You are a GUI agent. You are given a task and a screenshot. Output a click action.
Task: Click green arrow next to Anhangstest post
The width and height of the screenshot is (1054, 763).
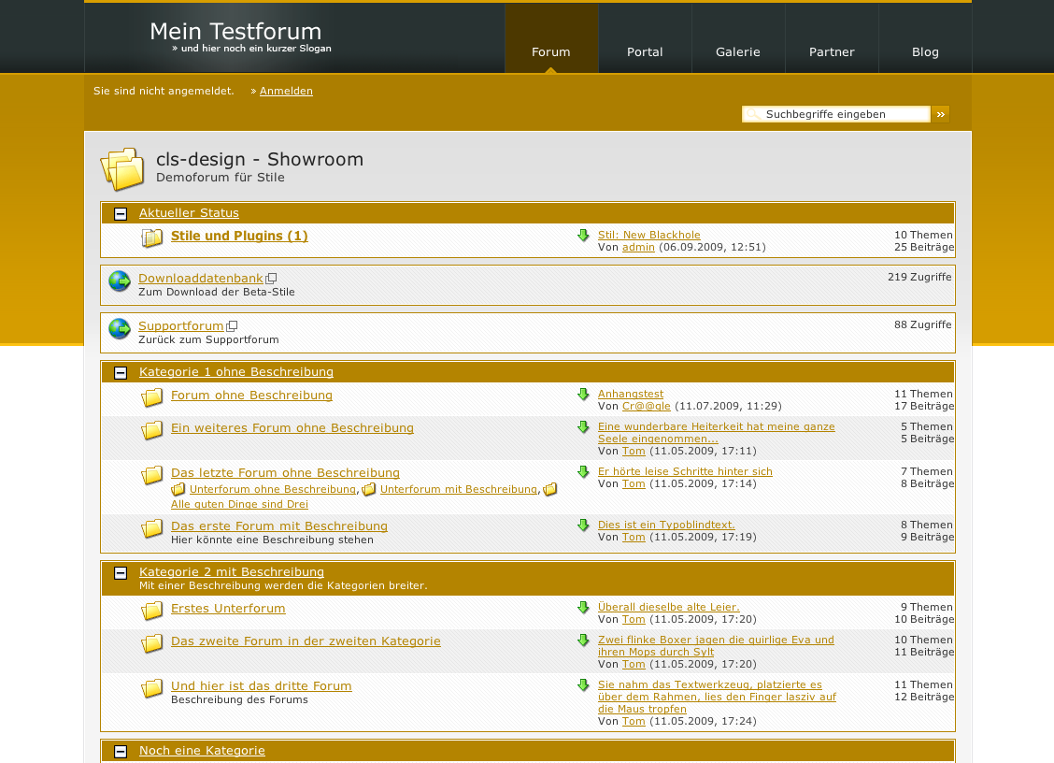tap(584, 395)
